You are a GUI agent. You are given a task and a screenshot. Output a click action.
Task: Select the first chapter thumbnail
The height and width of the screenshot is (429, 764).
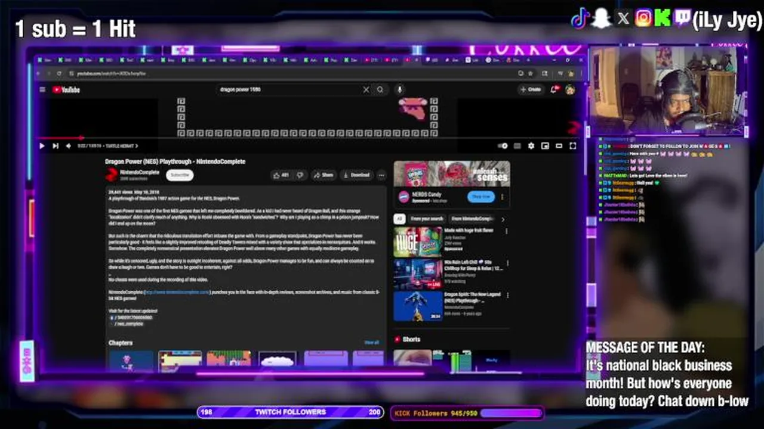point(131,360)
